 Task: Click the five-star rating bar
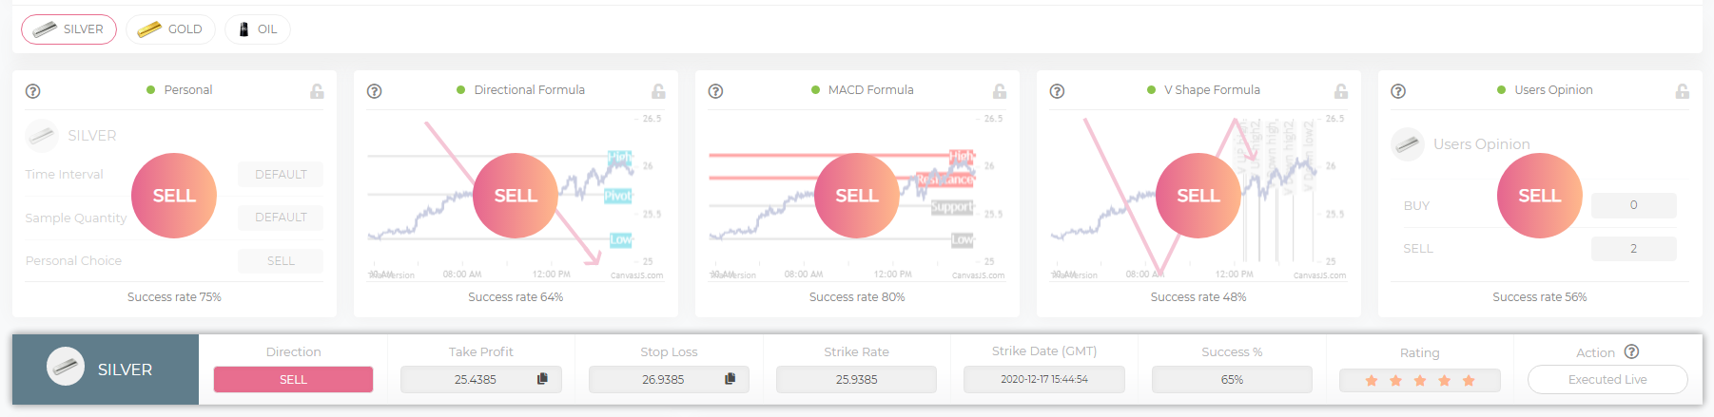pos(1420,381)
